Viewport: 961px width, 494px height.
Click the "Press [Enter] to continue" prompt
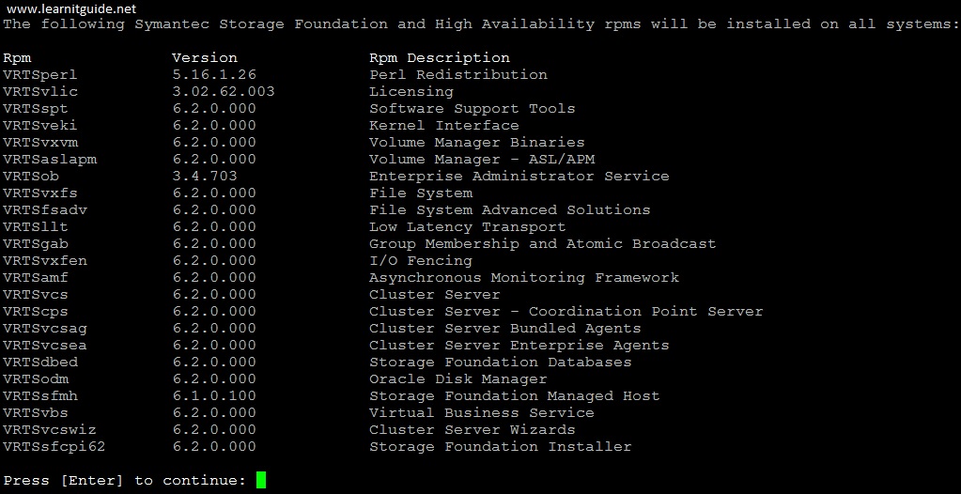[125, 481]
